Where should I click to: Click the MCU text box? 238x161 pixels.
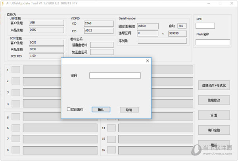click(205, 26)
